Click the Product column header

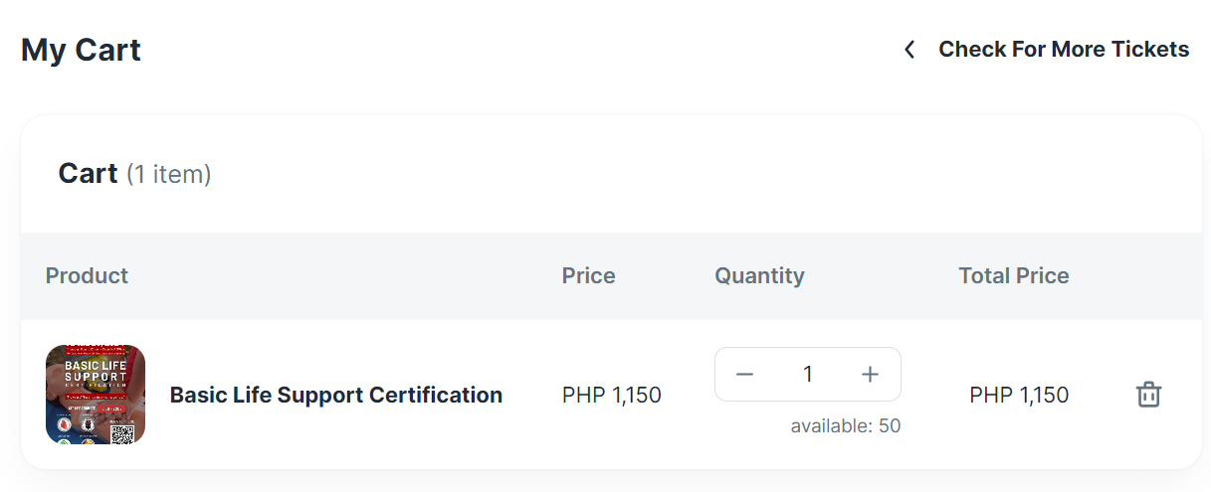[x=87, y=275]
